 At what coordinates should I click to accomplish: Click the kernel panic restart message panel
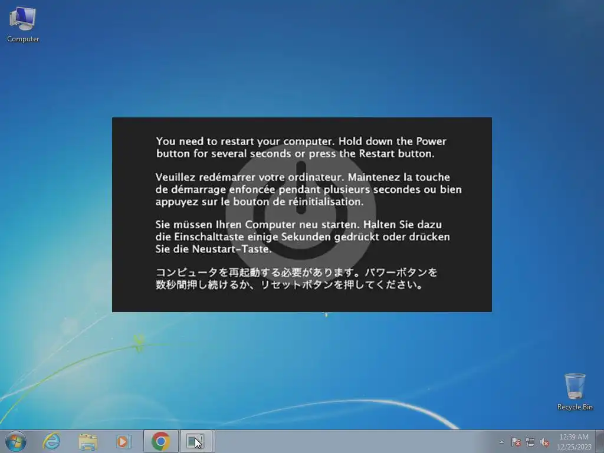point(301,215)
